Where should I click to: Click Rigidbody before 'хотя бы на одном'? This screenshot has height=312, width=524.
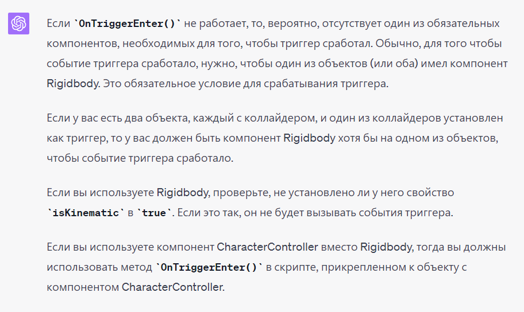309,138
